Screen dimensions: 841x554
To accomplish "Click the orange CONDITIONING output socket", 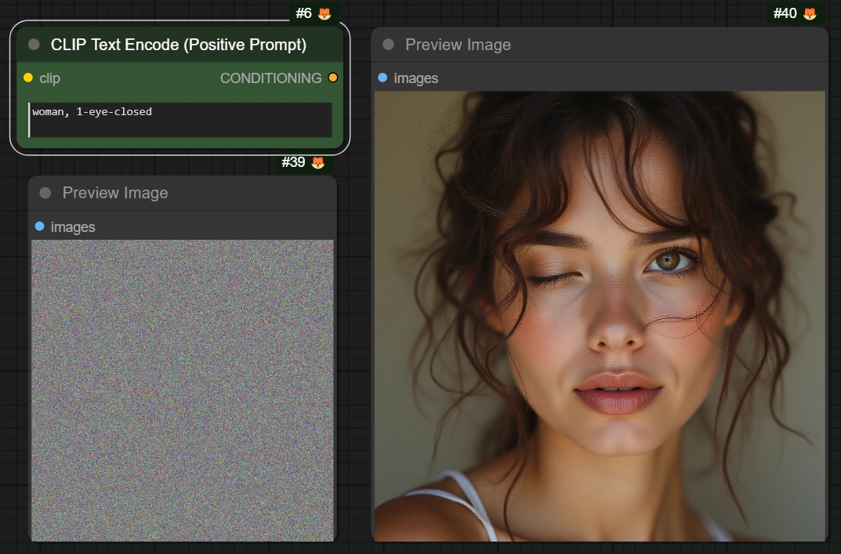I will (x=333, y=78).
